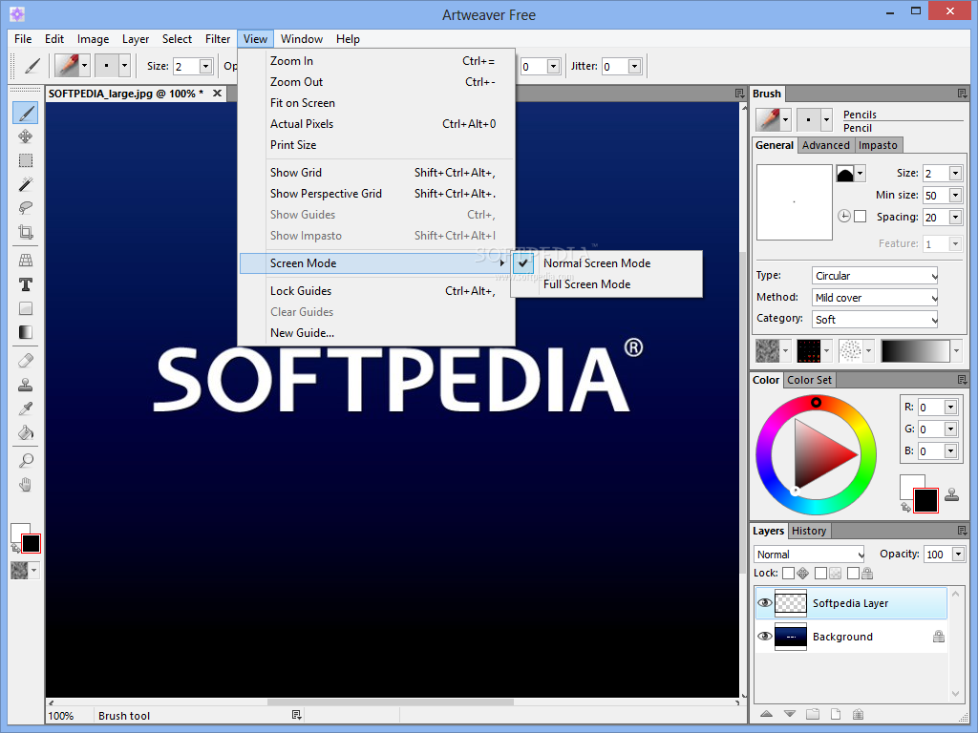The width and height of the screenshot is (978, 733).
Task: Open the Min size dropdown arrow
Action: click(x=955, y=195)
